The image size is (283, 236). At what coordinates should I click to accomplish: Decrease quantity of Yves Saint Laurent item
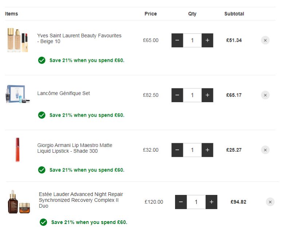tap(177, 40)
